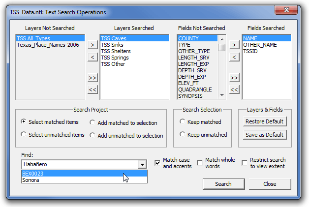This screenshot has width=309, height=207.
Task: Click the add field (>) arrow button
Action: coord(234,45)
